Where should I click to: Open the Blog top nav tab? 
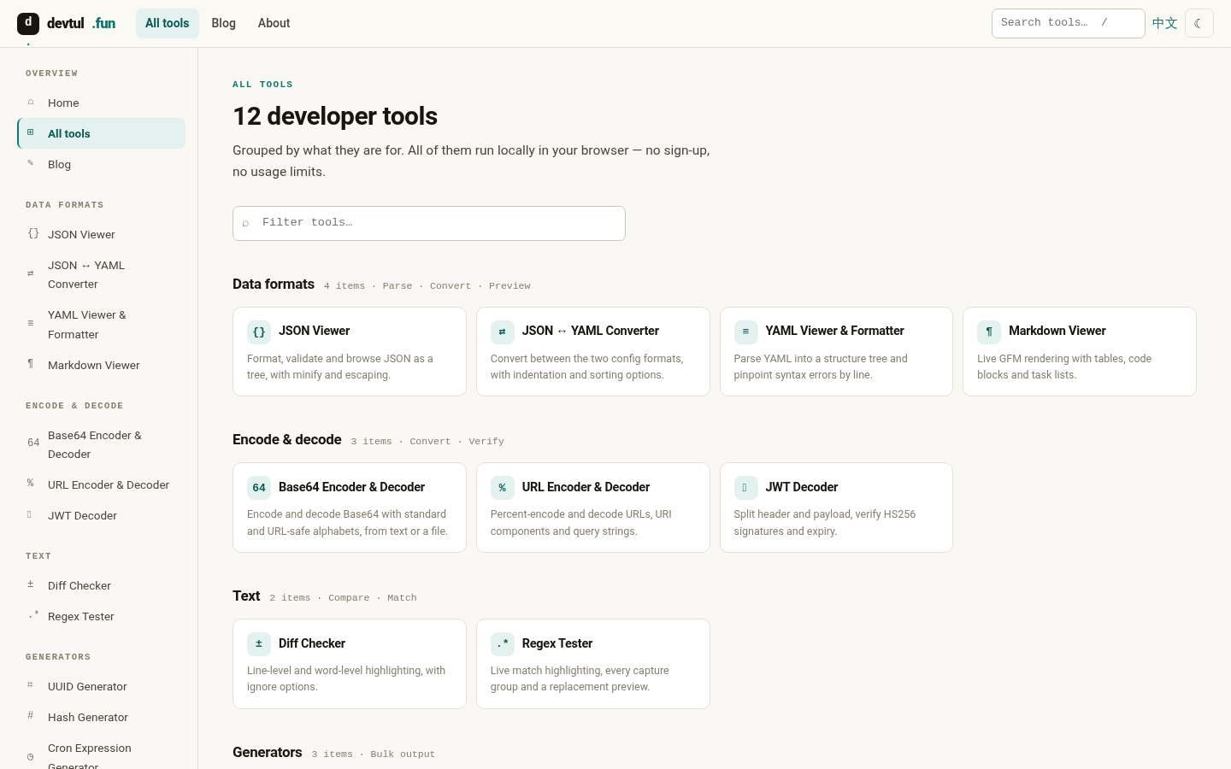(x=223, y=23)
